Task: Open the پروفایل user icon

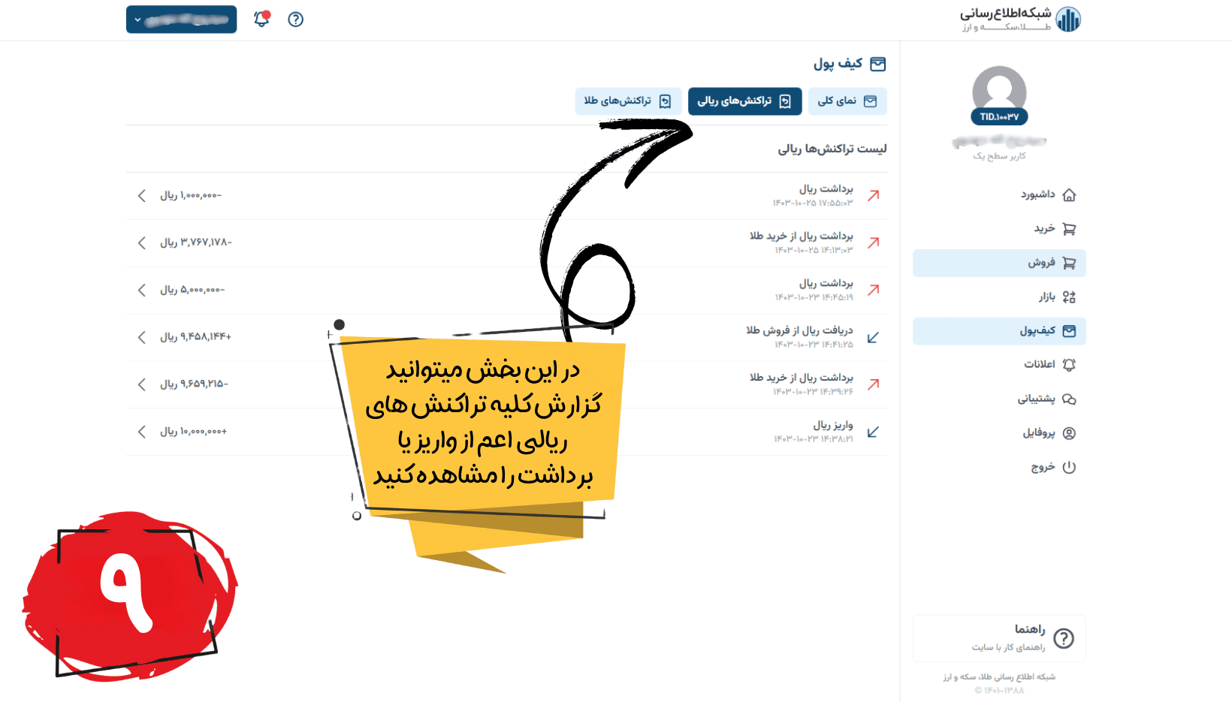Action: (x=1069, y=433)
